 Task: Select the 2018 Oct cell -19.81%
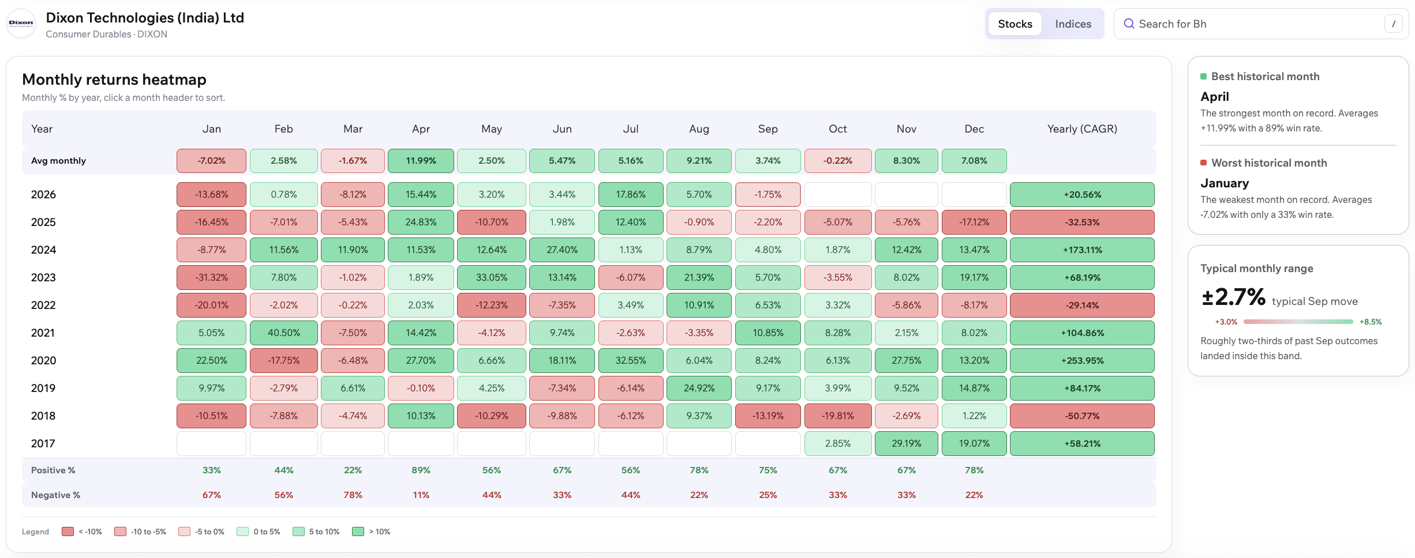pos(837,416)
